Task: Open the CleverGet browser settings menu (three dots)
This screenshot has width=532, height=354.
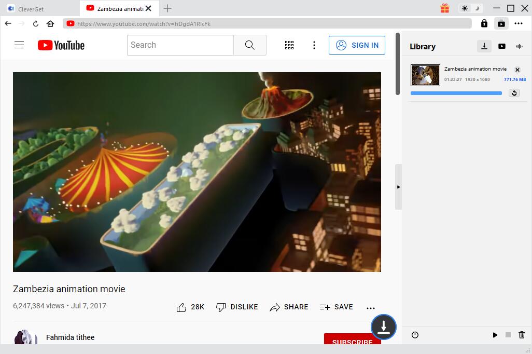Action: tap(518, 23)
